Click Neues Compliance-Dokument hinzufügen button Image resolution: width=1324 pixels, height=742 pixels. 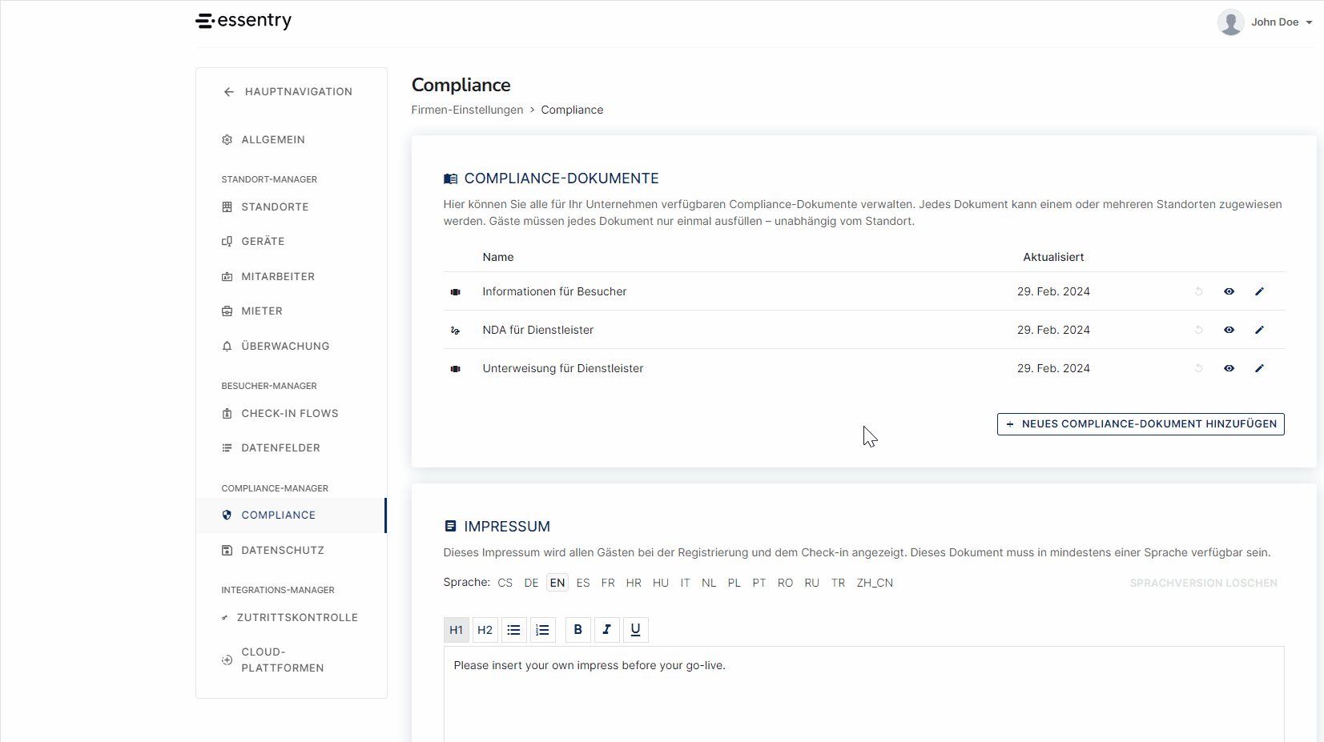(x=1141, y=424)
